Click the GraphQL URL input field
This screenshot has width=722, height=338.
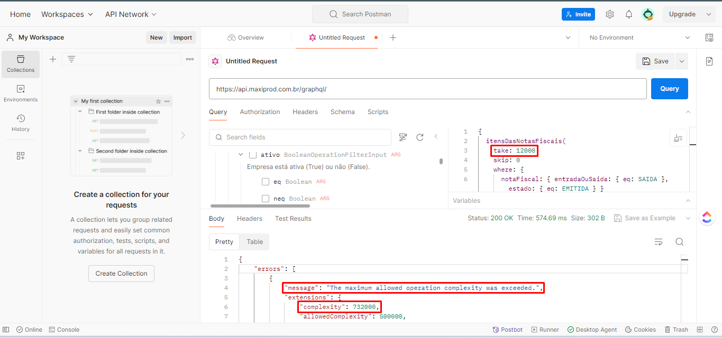(x=427, y=89)
